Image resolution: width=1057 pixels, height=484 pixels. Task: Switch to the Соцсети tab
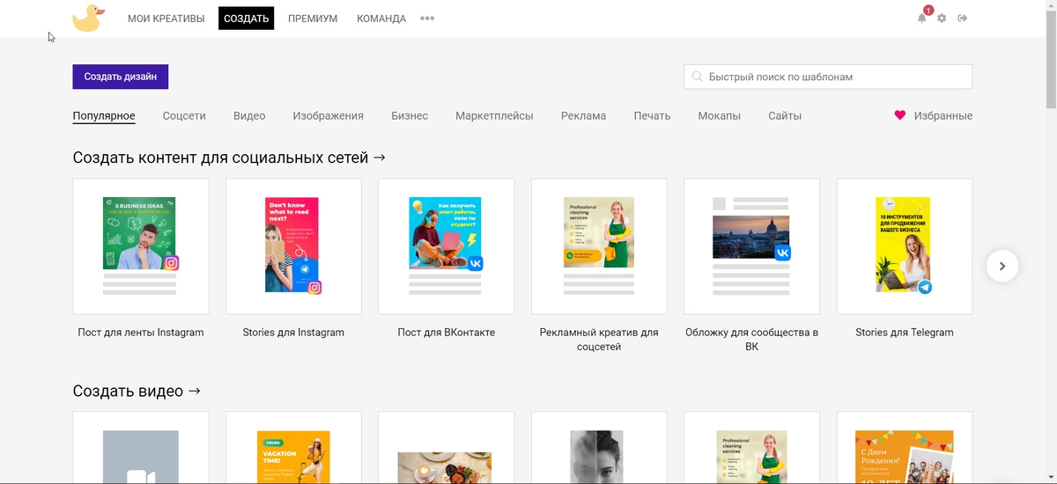(x=184, y=116)
